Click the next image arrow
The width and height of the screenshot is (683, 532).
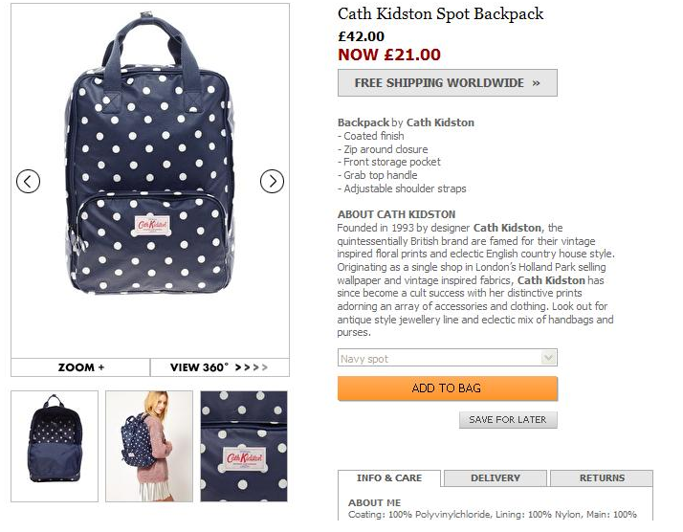[273, 180]
